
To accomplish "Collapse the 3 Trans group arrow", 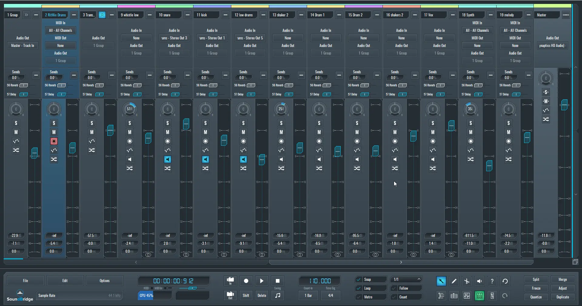I will (102, 15).
